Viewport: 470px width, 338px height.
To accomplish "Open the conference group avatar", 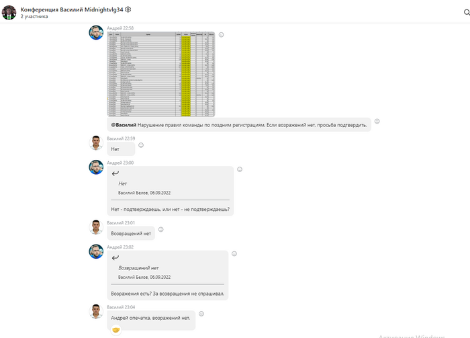I will click(9, 13).
